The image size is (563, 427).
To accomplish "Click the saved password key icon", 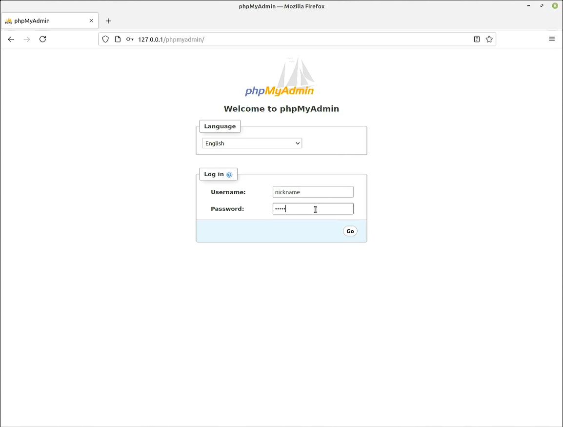I will pyautogui.click(x=130, y=40).
